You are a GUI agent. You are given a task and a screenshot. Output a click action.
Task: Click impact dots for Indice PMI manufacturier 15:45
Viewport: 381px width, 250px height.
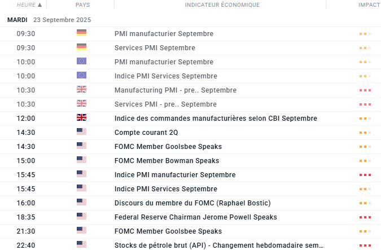tap(365, 175)
